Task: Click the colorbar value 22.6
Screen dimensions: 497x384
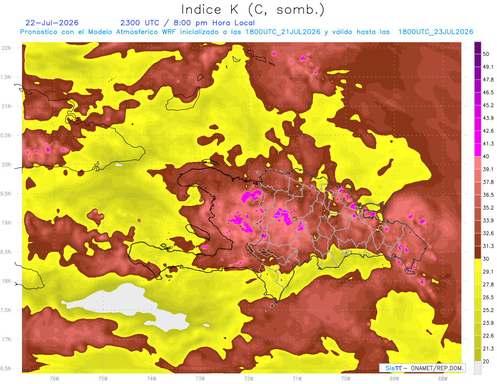Action: (488, 336)
